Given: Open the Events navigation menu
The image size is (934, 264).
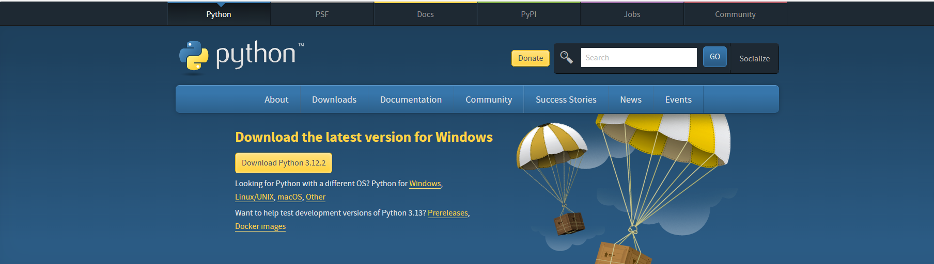Looking at the screenshot, I should (678, 100).
